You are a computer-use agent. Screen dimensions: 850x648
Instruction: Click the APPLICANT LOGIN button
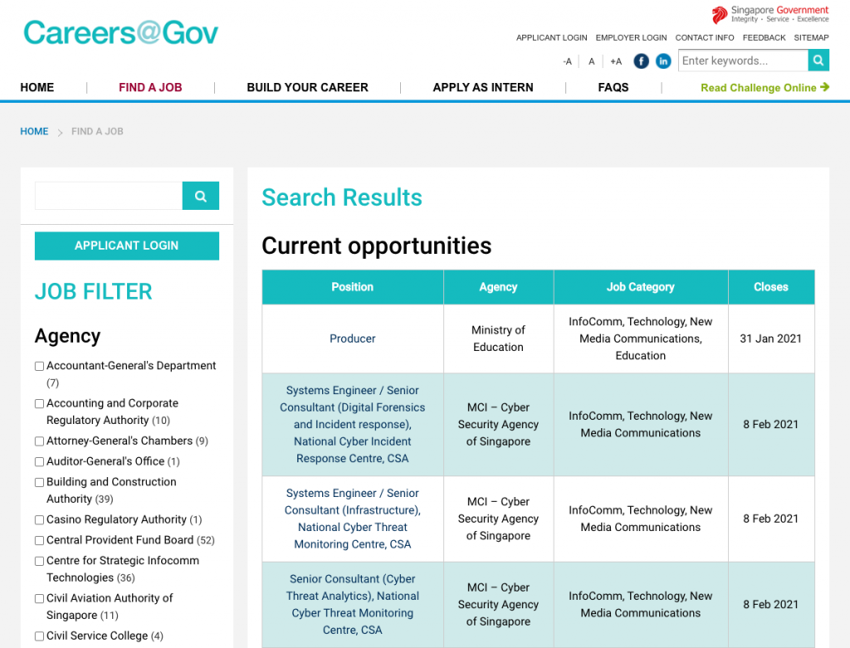pos(126,246)
